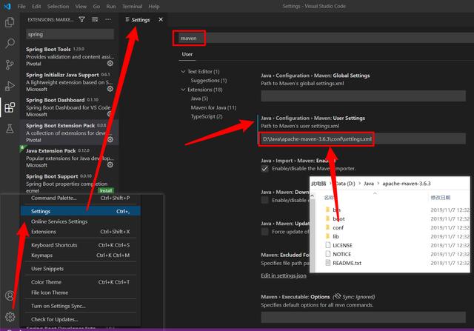Click the VS Code logo in the title bar

tap(7, 6)
